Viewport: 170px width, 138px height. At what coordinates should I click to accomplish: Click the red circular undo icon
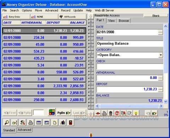[x=117, y=113]
